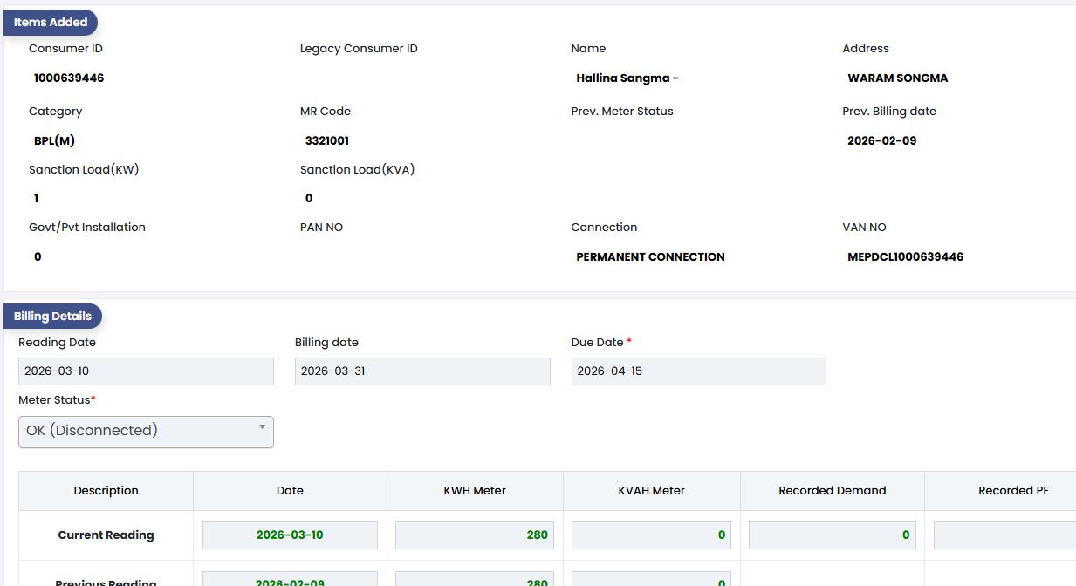Viewport: 1076px width, 586px height.
Task: Click Current Reading Recorded Demand field
Action: click(833, 535)
